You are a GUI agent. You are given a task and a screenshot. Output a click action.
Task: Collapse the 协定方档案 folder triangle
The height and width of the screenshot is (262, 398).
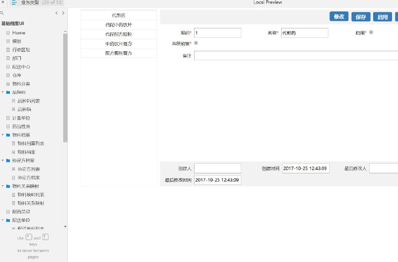2,160
